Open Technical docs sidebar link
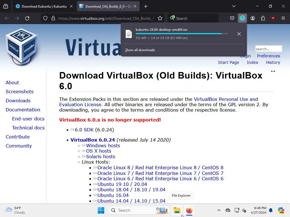 coord(28,128)
